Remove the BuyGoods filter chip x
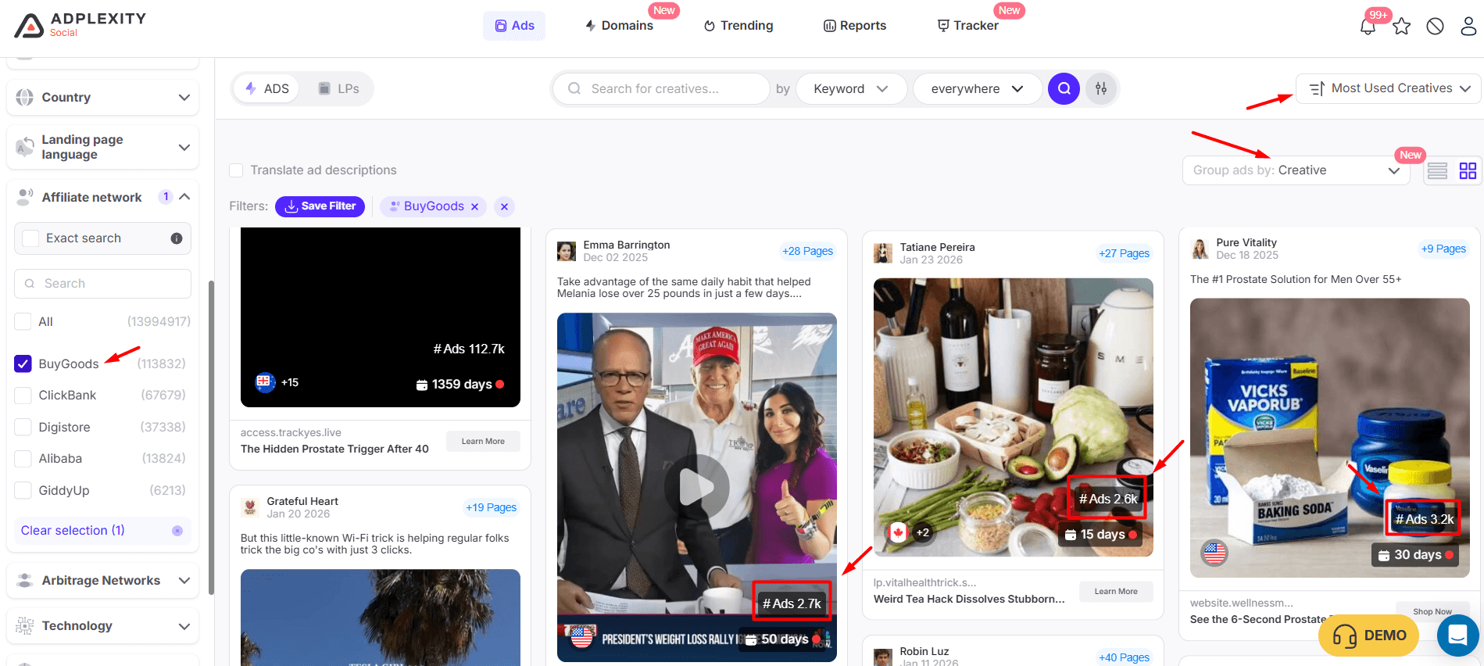This screenshot has width=1484, height=666. click(x=474, y=206)
